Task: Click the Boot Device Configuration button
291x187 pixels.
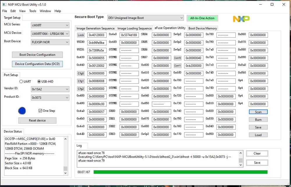Action: 37,55
